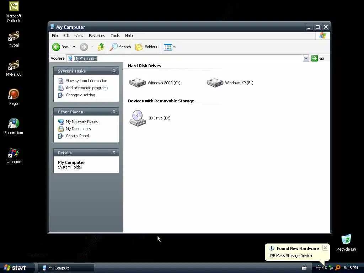Image resolution: width=364 pixels, height=273 pixels.
Task: Click the Windows flag logo in menu bar
Action: point(323,36)
